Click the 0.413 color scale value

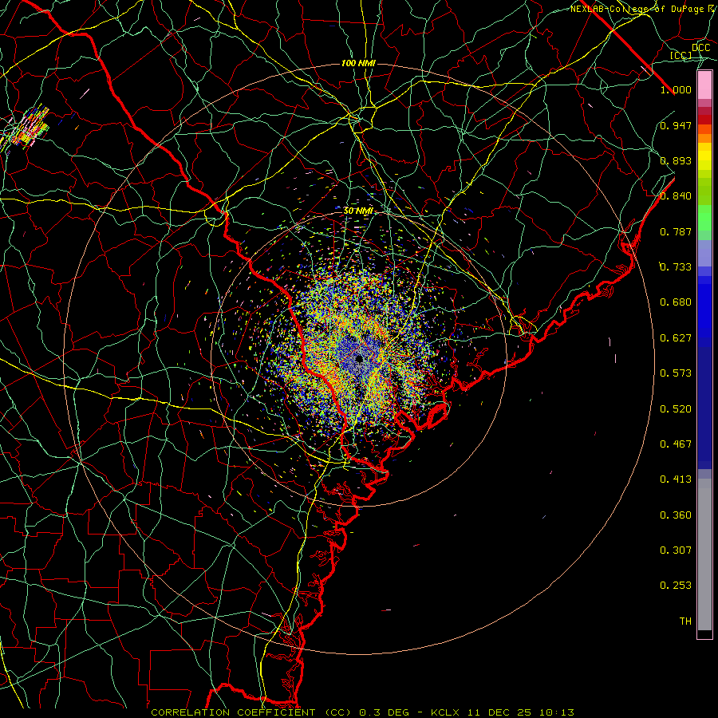tap(676, 479)
